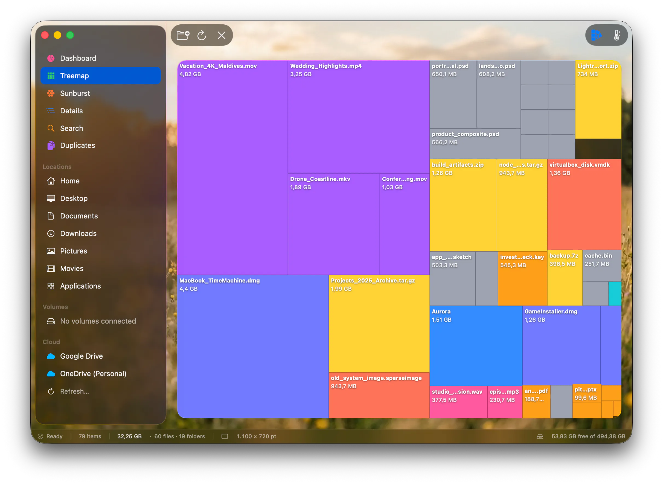Select the Drone_Coastline.mkv block
663x484 pixels.
point(334,224)
